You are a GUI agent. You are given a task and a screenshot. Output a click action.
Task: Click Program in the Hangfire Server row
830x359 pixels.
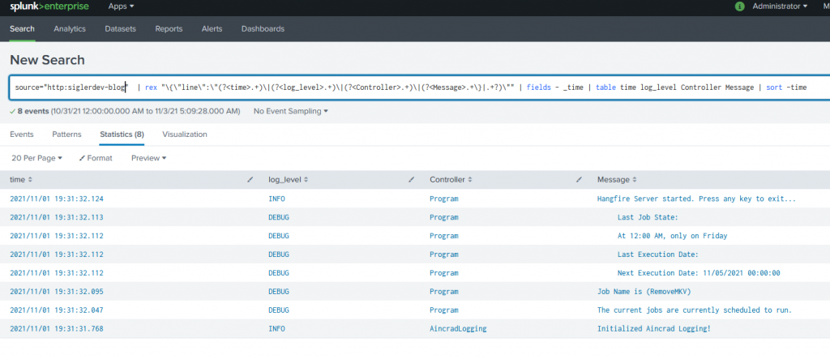pos(444,199)
